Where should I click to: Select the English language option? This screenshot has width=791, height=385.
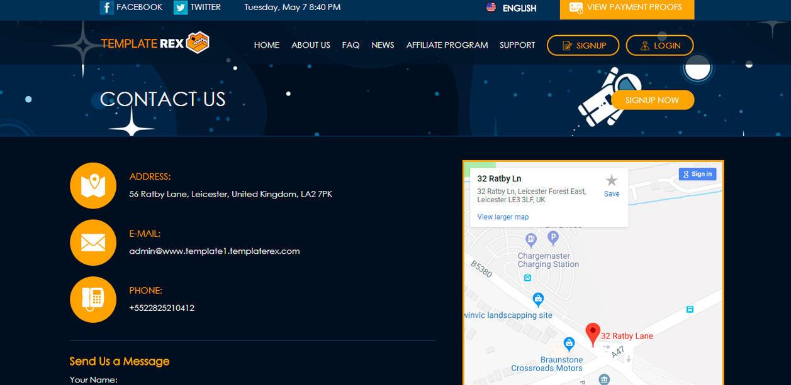520,8
